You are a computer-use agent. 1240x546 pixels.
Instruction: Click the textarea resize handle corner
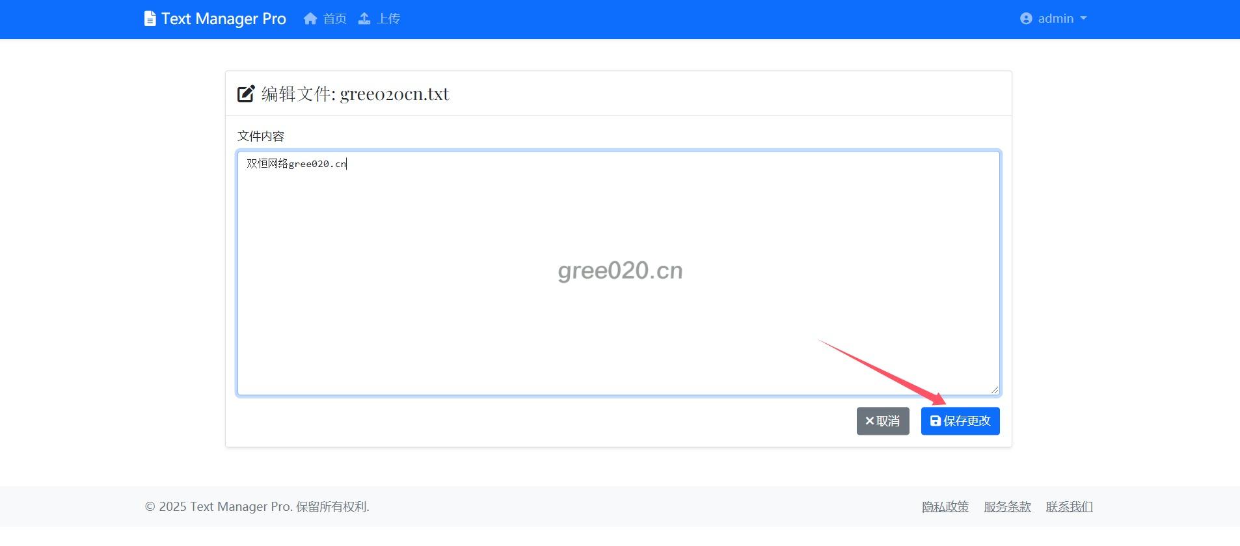[x=994, y=389]
